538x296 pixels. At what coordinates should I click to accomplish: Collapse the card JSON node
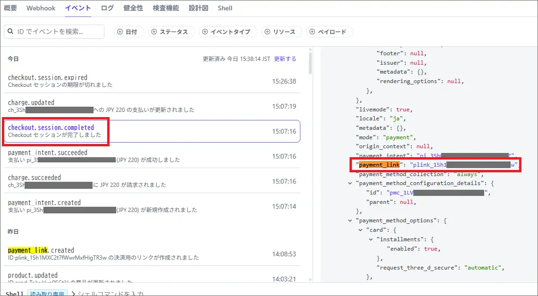pos(361,230)
